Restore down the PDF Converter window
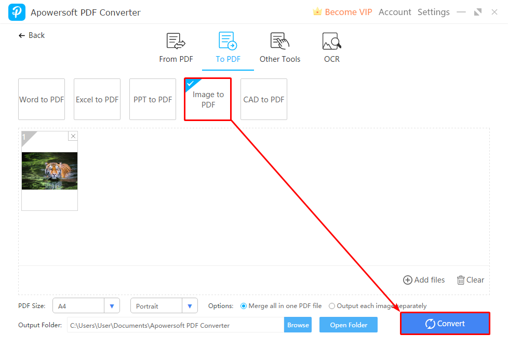508x347 pixels. click(x=478, y=12)
